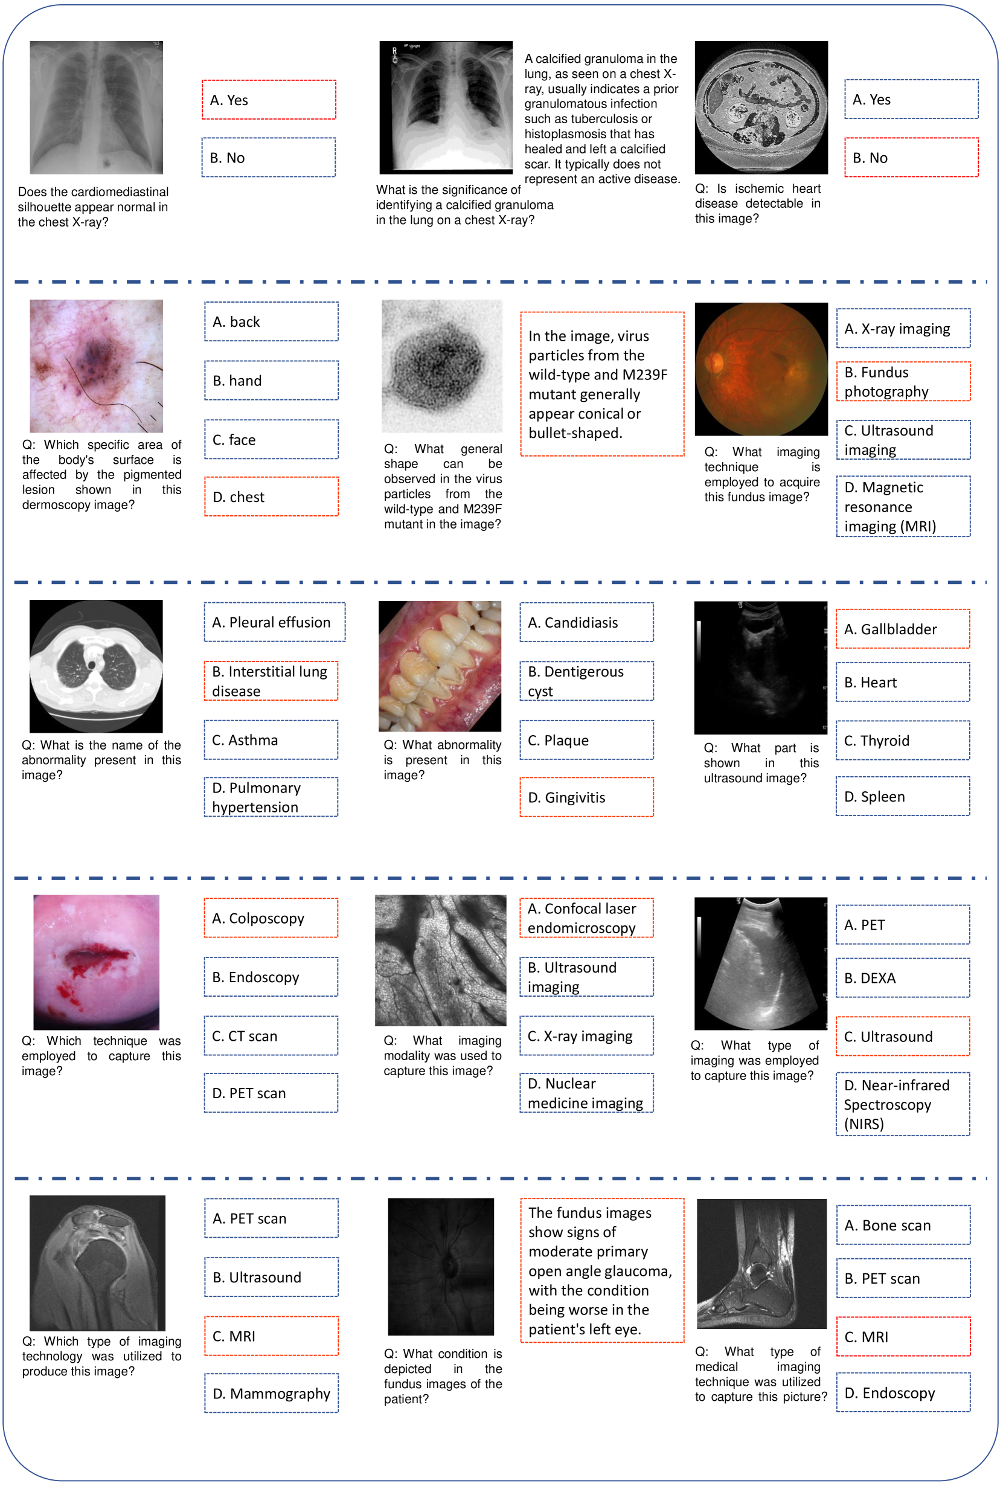Select the fan-shaped ultrasound image beside the DEXA option
Viewport: 1003px width, 1489px height.
[761, 963]
